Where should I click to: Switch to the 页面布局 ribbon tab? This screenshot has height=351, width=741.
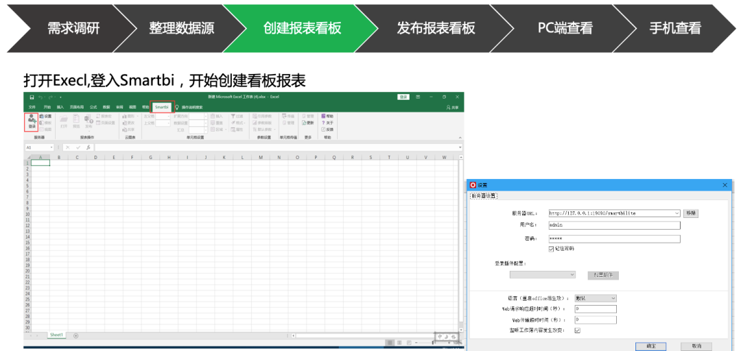coord(77,107)
